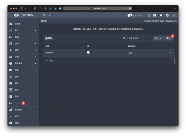Open Display System Processes (系统进程) icon
Screen dimensions: 186x136
click(x=11, y=110)
